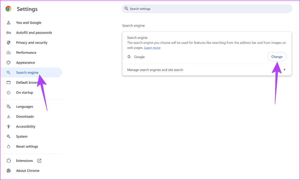Click the Privacy shield icon
Screen dimensions: 300x180
(8, 43)
